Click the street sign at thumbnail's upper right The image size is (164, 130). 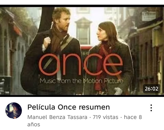tap(149, 16)
